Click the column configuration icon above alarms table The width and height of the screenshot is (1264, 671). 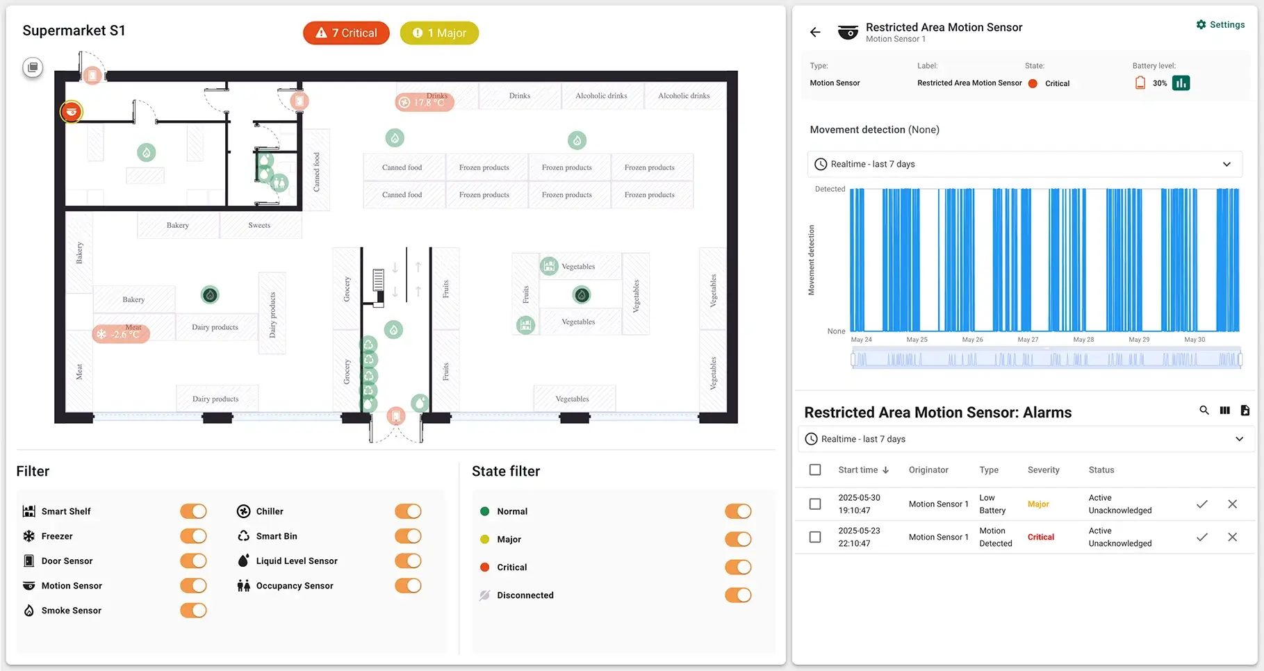point(1224,411)
